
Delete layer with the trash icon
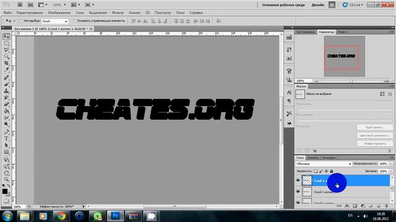coord(386,206)
